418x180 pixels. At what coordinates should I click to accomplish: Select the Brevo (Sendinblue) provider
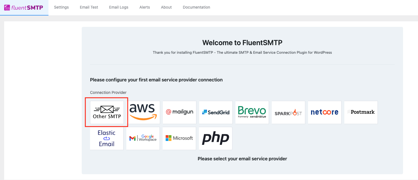click(252, 112)
